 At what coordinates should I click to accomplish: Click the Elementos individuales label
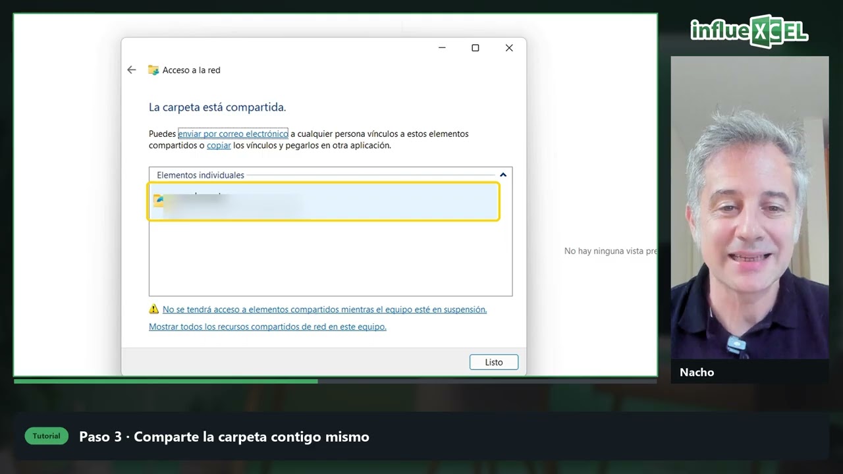pos(200,175)
